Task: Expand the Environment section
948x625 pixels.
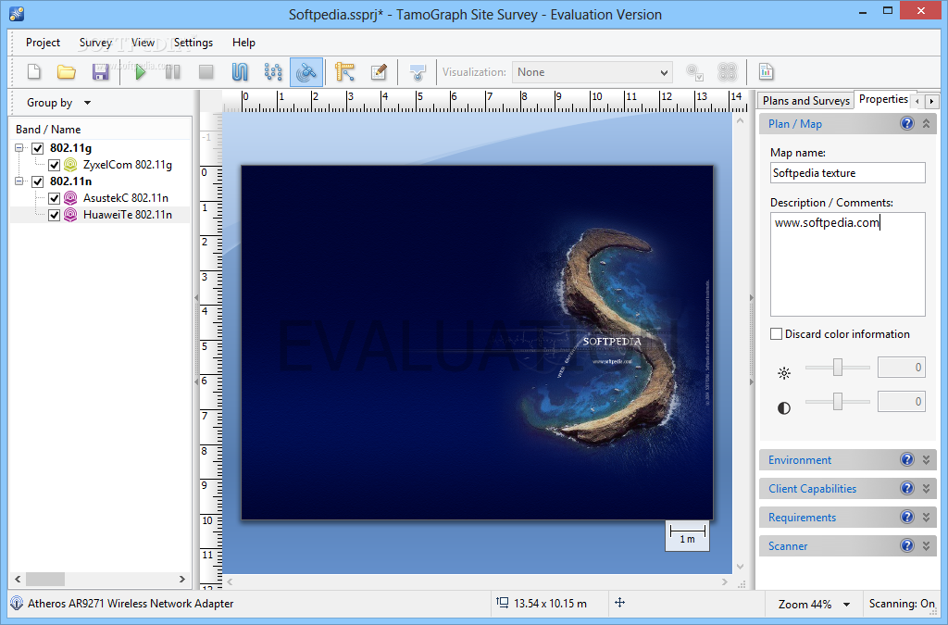Action: point(926,460)
